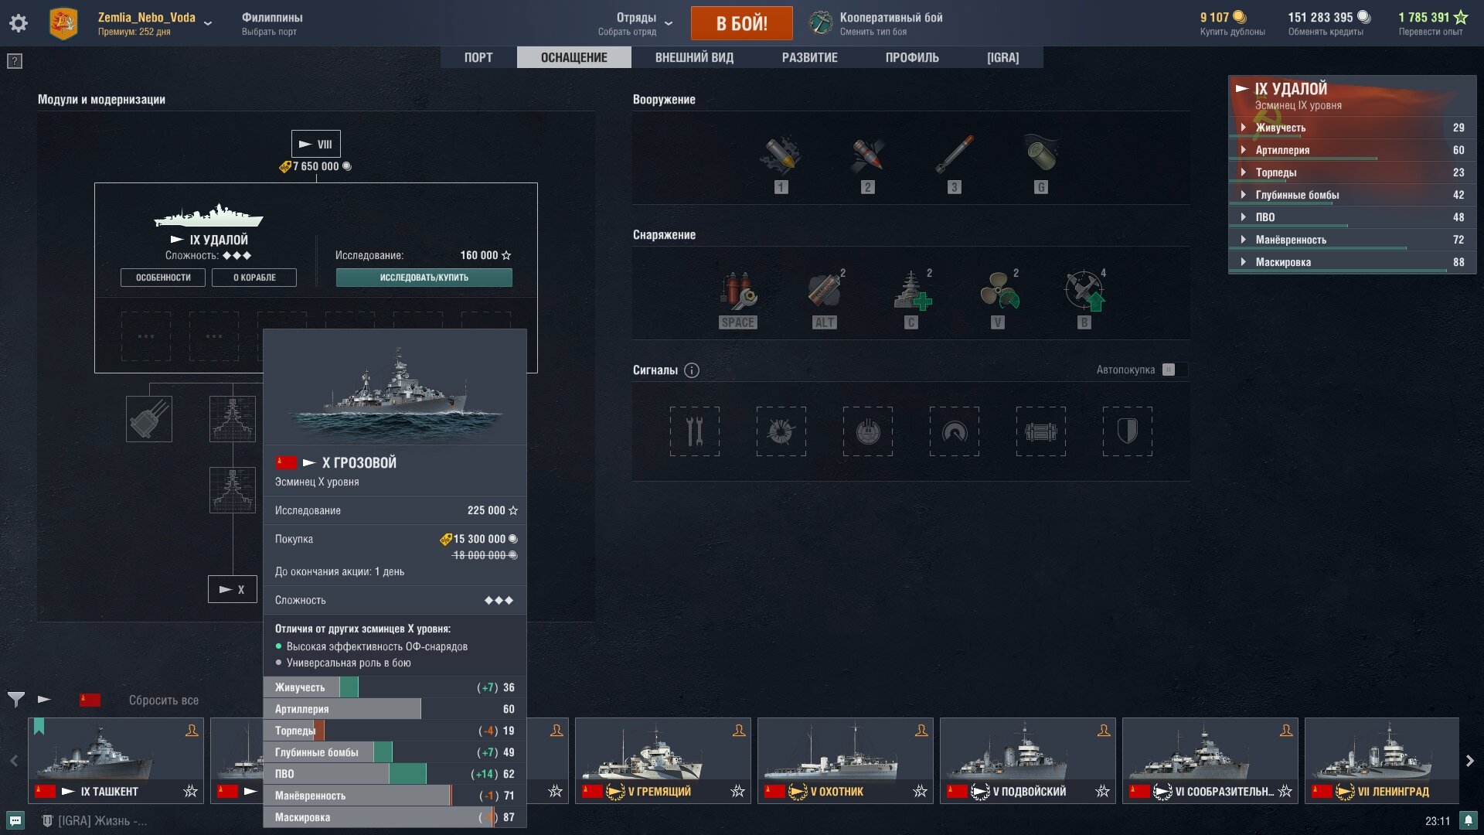
Task: Select the depth charge armament icon
Action: pyautogui.click(x=1041, y=155)
